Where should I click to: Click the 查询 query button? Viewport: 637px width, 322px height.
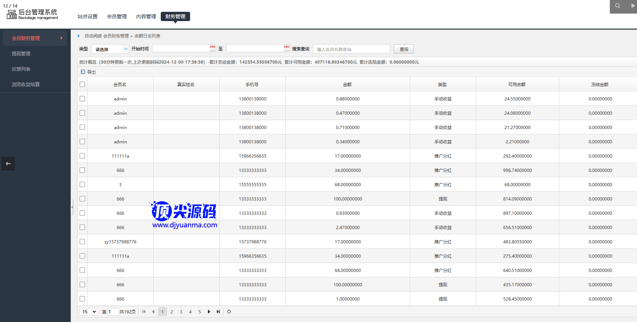coord(403,49)
